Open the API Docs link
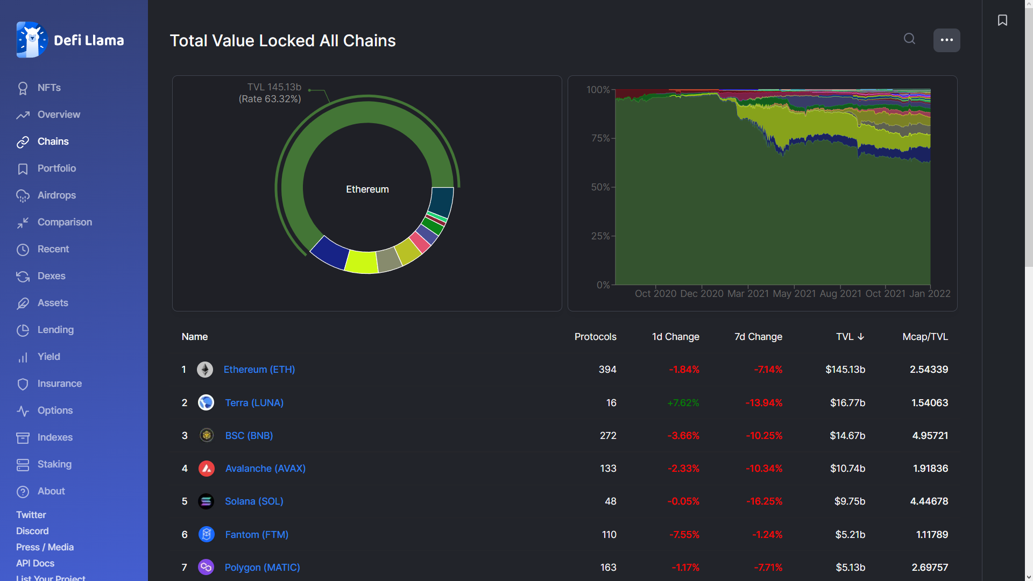This screenshot has height=581, width=1033. 35,563
